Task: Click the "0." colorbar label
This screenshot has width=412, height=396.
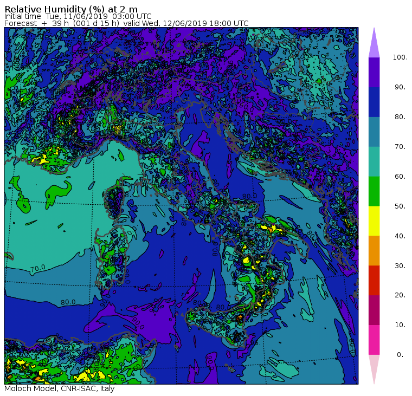Action: point(400,355)
